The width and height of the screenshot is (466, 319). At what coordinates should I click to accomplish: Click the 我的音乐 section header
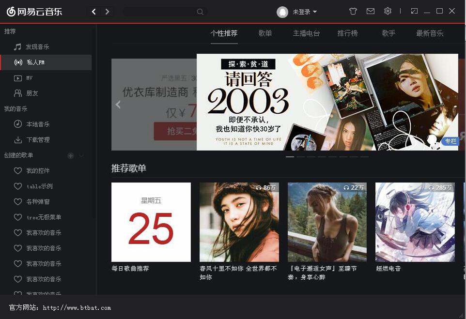point(16,109)
